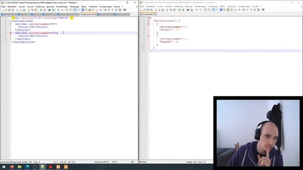Viewport: 303px width, 170px height.
Task: Collapse root brace fold on JSON line 1
Action: 149,18
